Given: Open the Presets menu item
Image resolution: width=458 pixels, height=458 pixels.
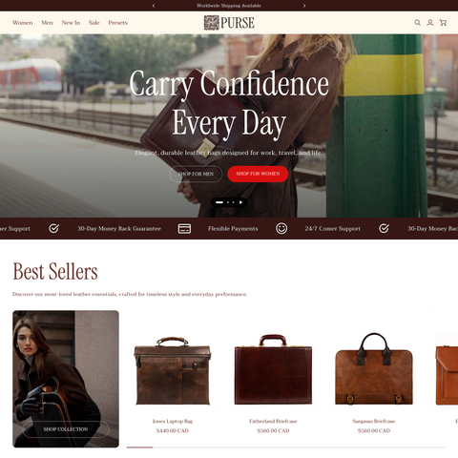Looking at the screenshot, I should [x=117, y=23].
